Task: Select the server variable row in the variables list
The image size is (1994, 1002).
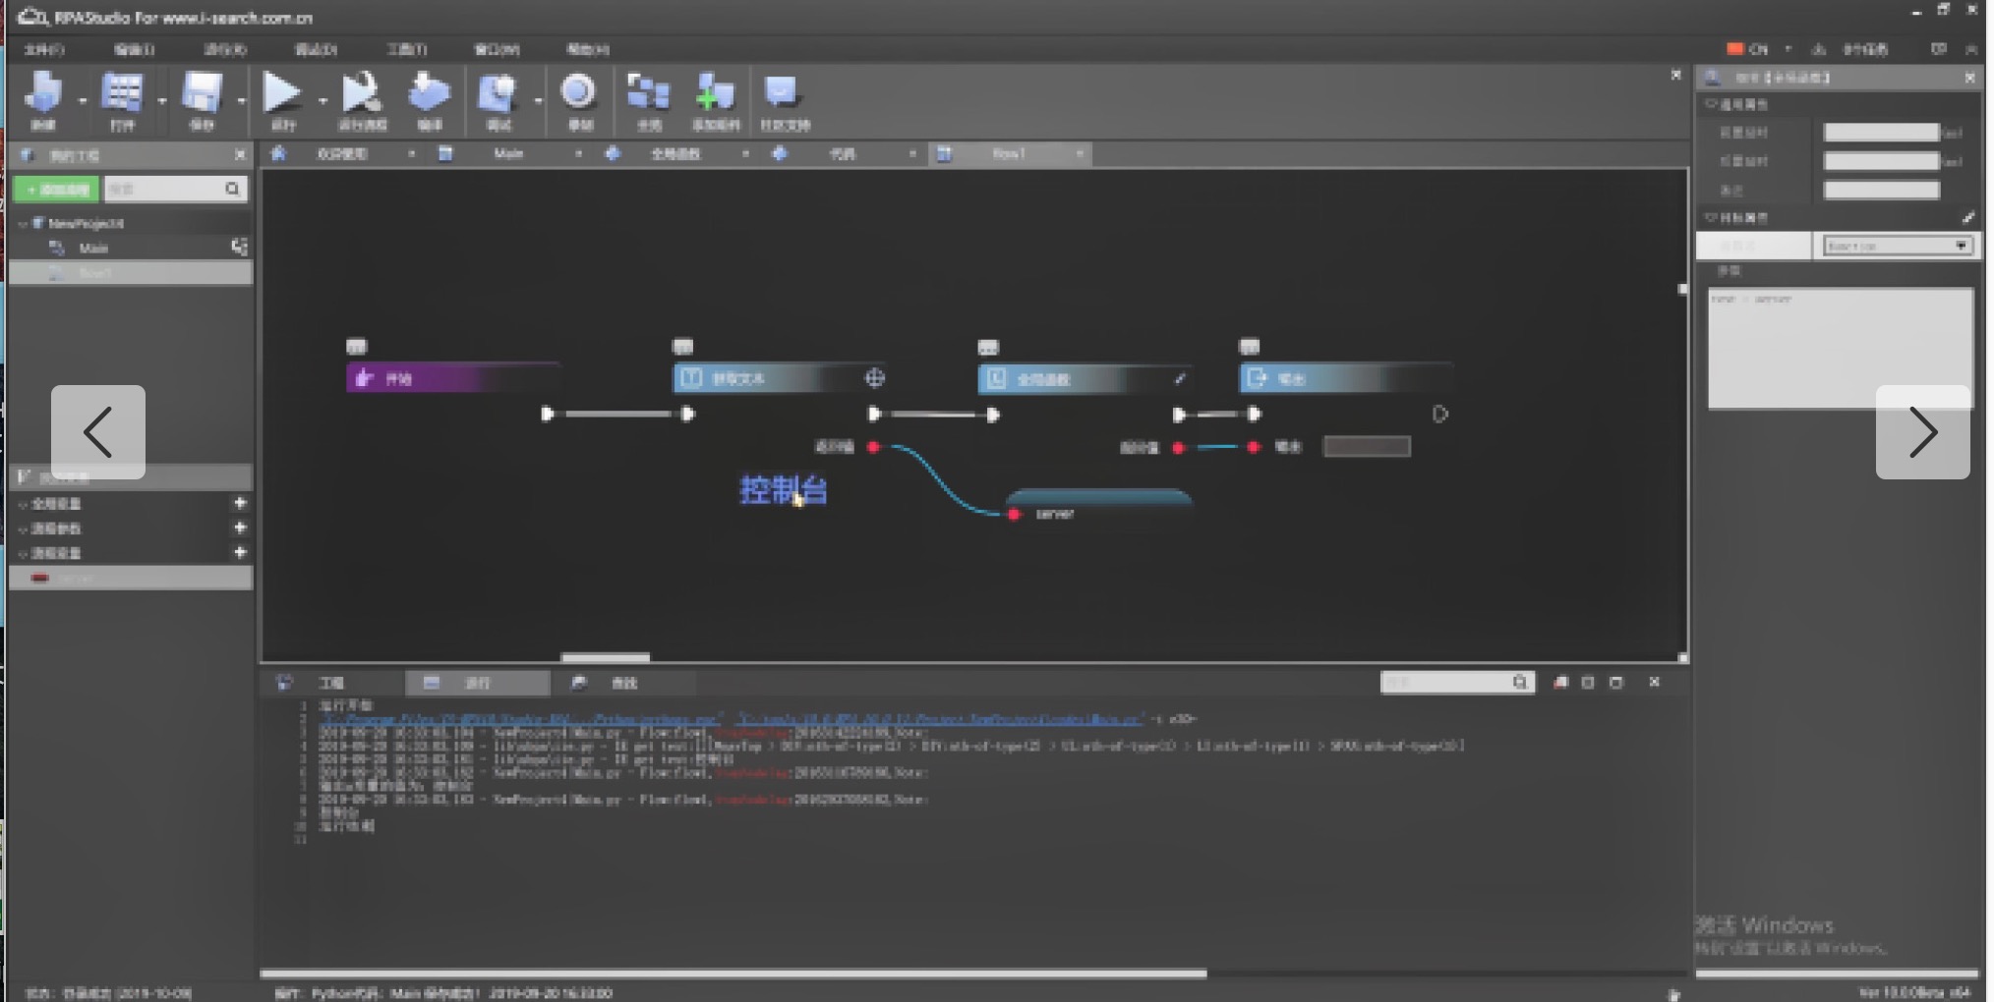Action: coord(131,578)
